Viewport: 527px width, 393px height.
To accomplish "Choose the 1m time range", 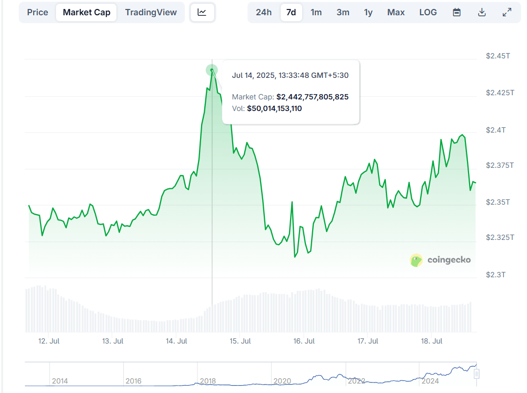I will coord(316,12).
